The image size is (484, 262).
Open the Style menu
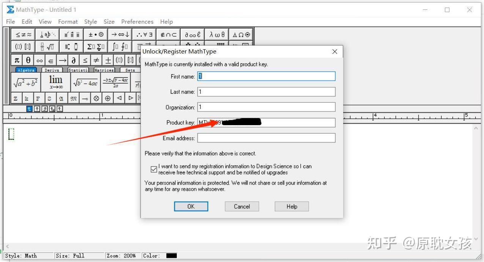click(90, 22)
